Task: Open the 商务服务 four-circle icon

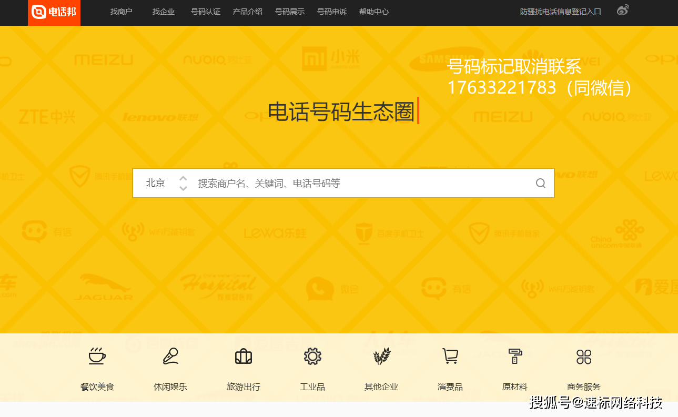Action: [x=584, y=357]
